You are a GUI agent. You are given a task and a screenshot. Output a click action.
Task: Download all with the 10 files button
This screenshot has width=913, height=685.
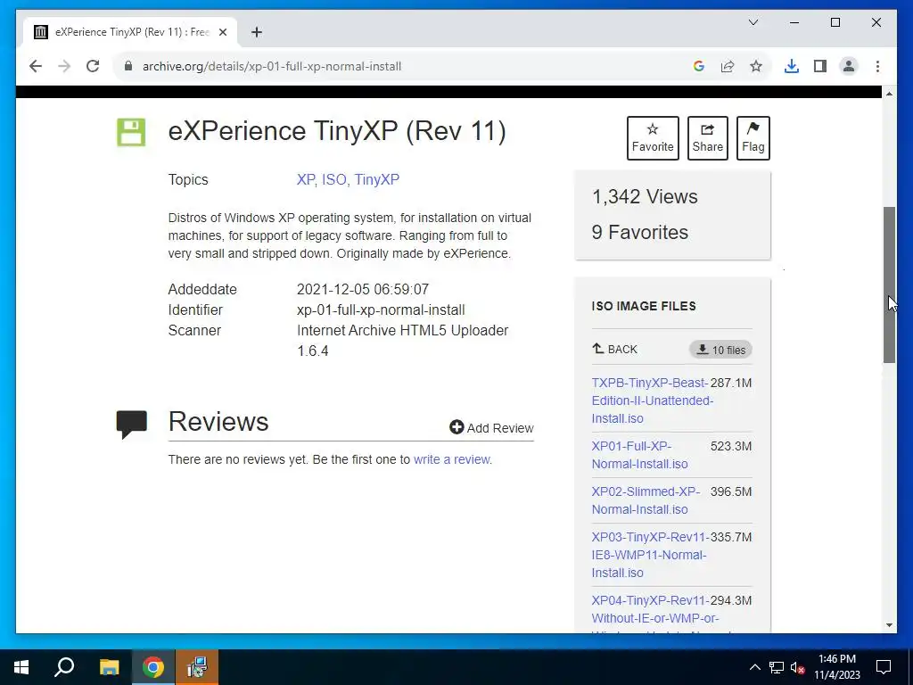720,350
